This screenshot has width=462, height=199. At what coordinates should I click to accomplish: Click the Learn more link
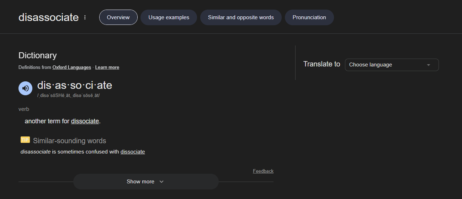[107, 68]
